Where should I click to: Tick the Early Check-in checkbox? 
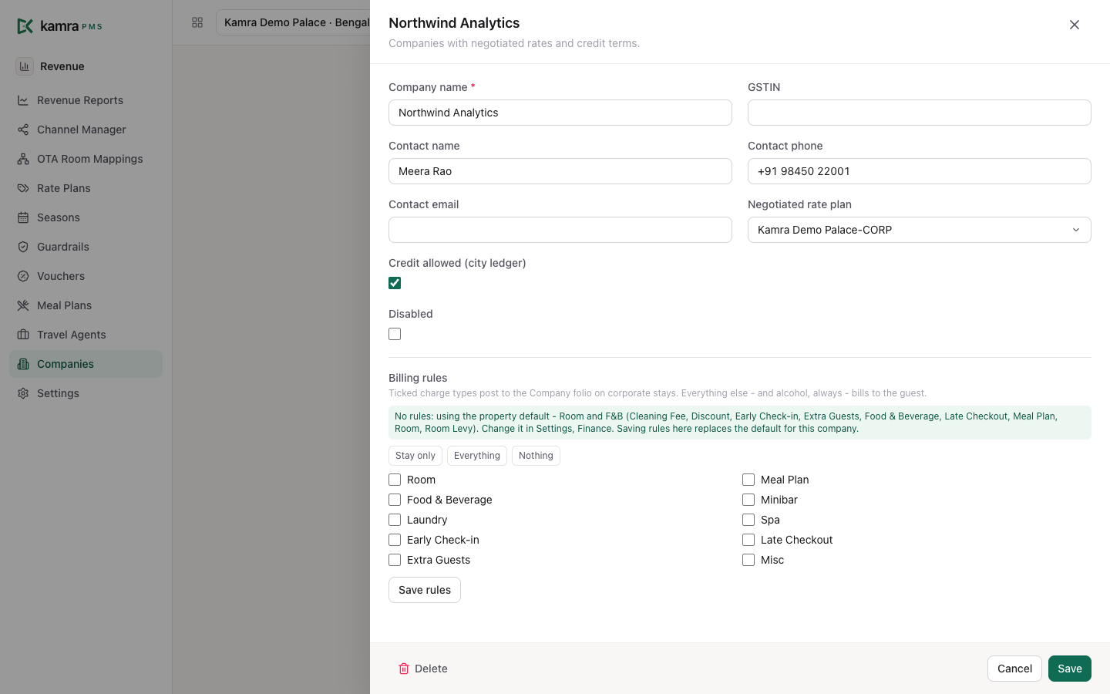click(x=395, y=540)
